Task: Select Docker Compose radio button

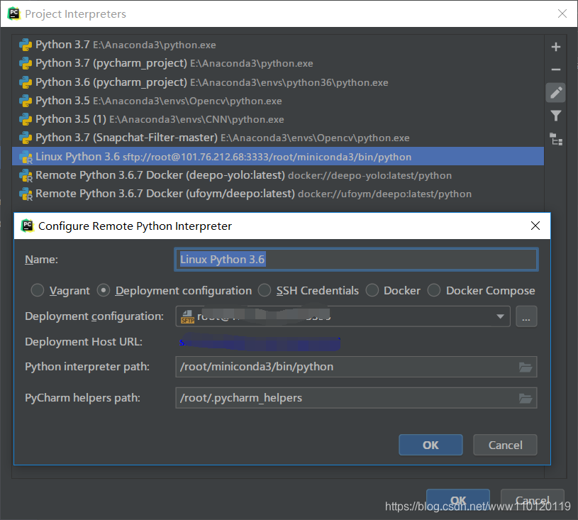Action: (x=434, y=290)
